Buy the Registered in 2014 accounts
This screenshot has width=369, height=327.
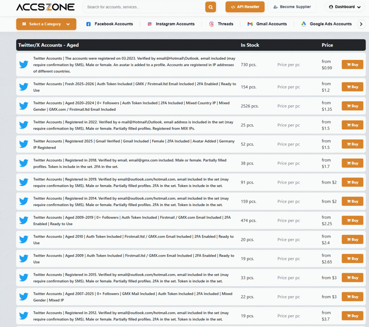[x=352, y=201]
